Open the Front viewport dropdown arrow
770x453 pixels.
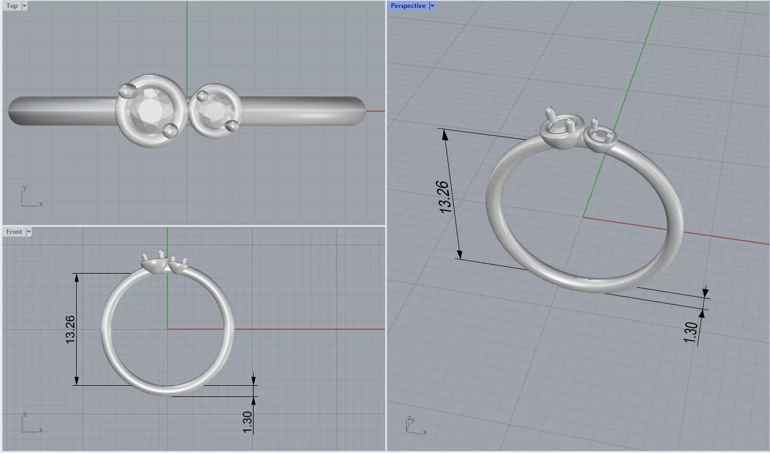pos(29,232)
